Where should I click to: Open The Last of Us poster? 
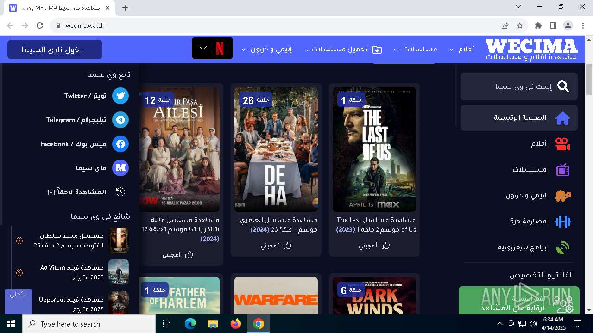point(374,149)
